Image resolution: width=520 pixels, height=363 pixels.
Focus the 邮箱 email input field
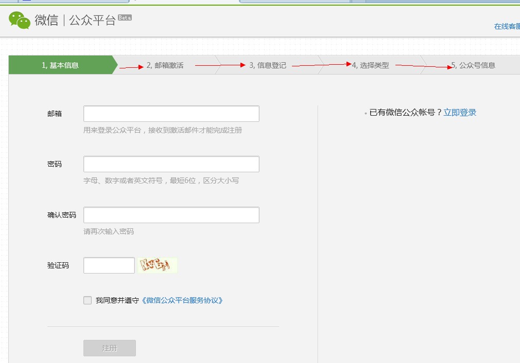[x=171, y=114]
